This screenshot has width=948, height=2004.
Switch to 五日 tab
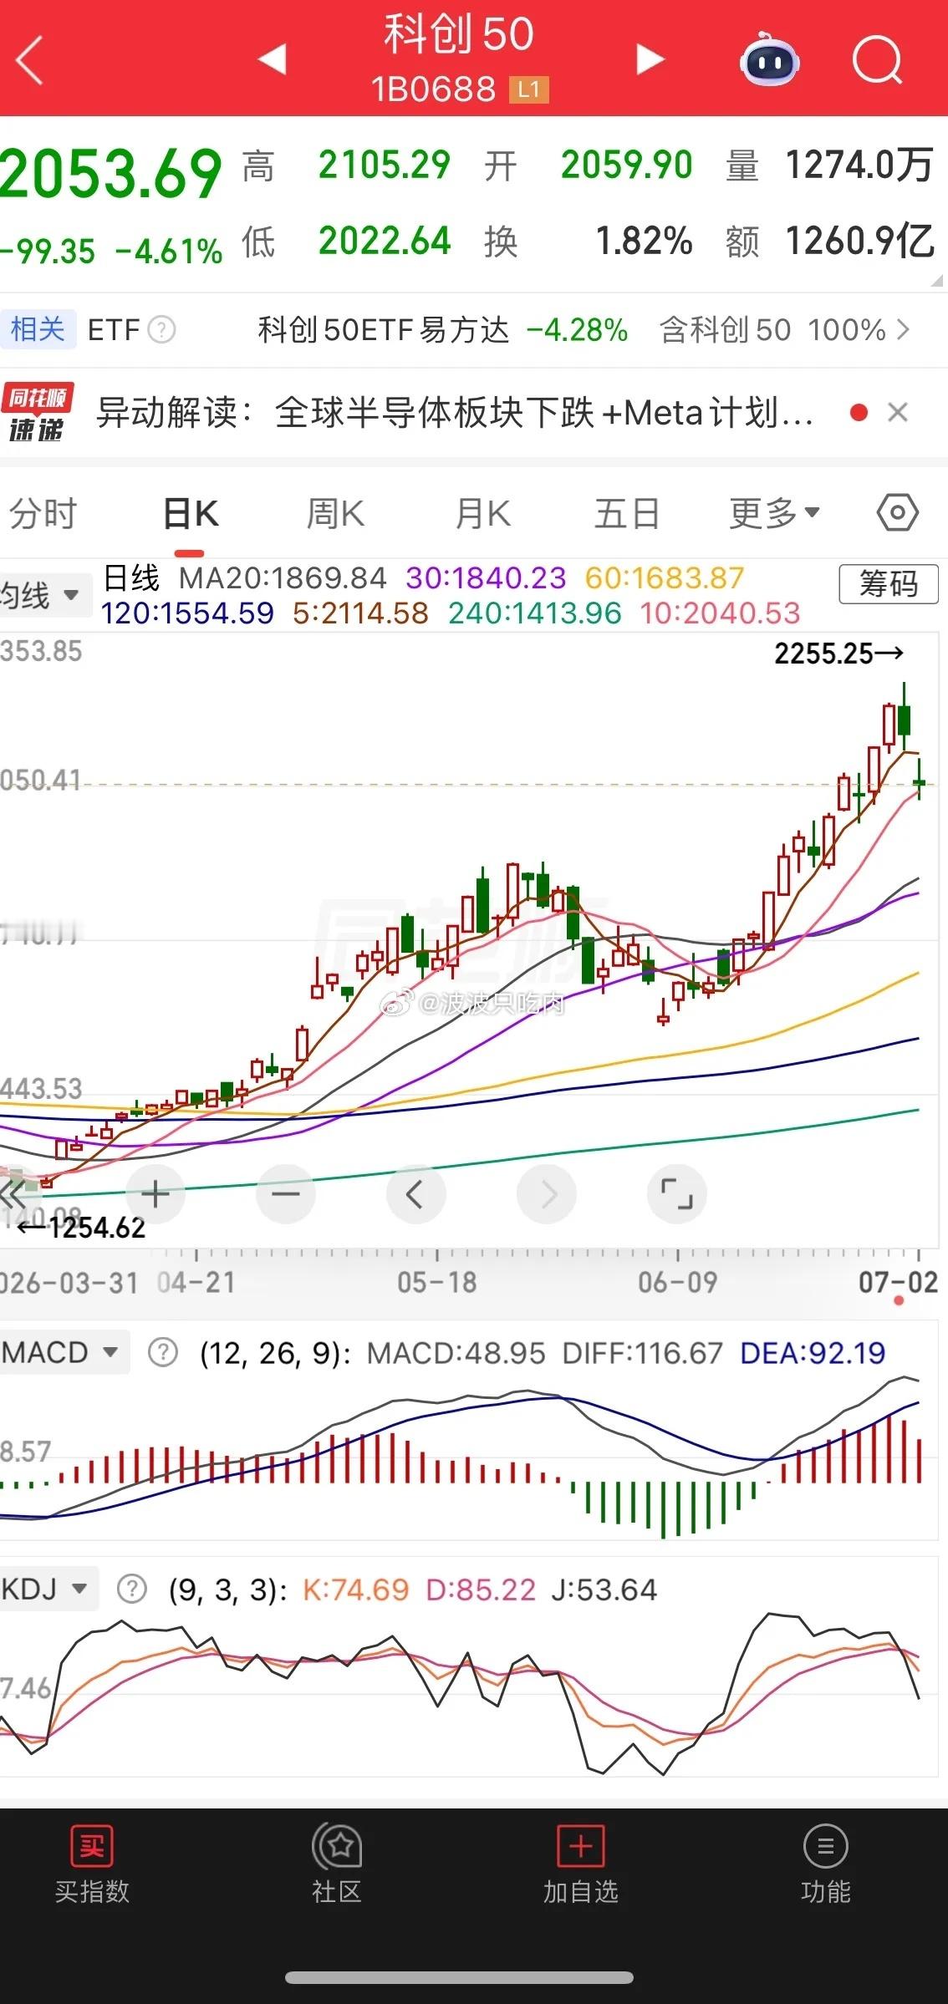coord(627,513)
